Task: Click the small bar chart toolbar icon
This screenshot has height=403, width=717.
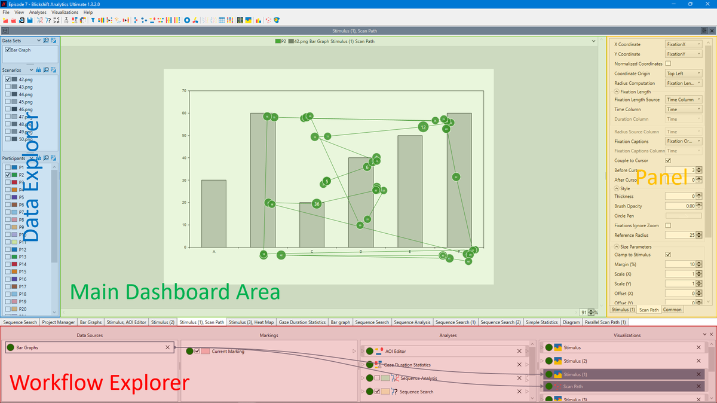Action: [x=258, y=20]
